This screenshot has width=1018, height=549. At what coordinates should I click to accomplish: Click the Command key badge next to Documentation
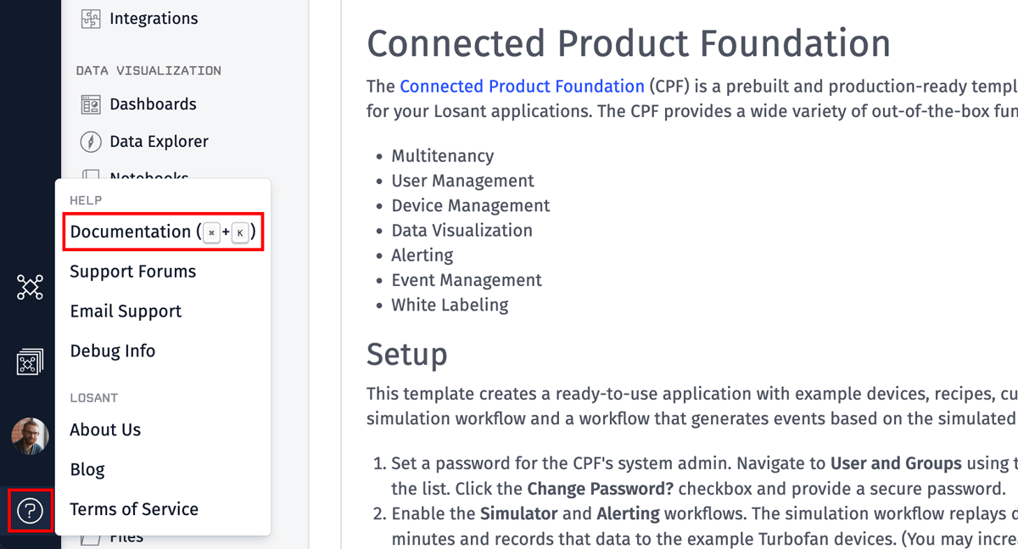point(211,232)
